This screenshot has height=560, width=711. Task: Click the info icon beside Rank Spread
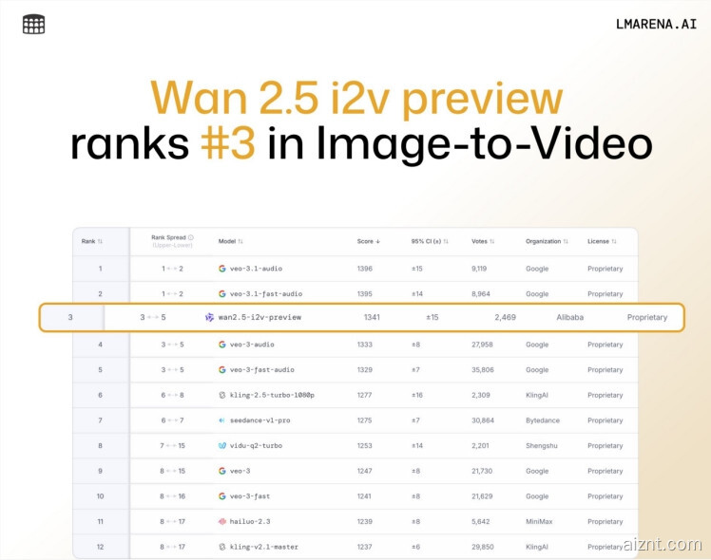coord(191,237)
